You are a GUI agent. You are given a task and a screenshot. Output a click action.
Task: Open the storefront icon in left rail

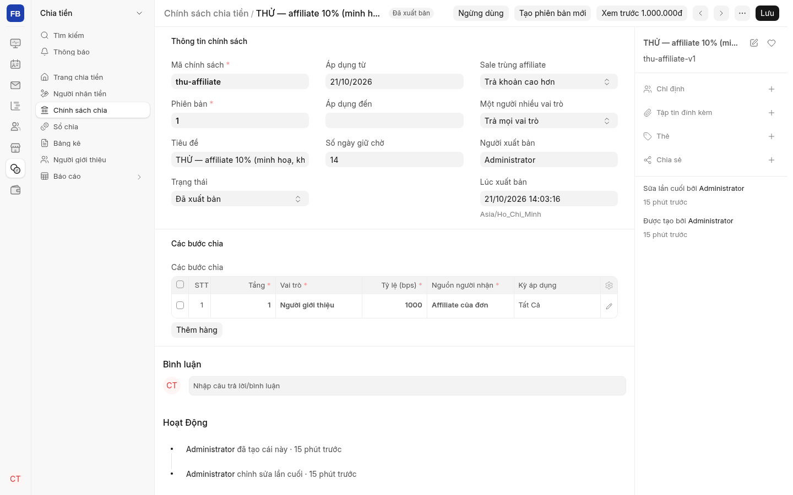coord(15,148)
